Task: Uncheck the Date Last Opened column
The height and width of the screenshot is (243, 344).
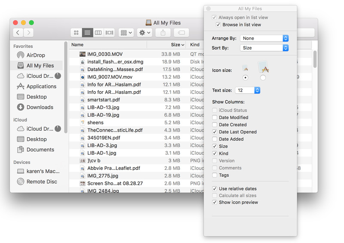Action: [x=215, y=132]
